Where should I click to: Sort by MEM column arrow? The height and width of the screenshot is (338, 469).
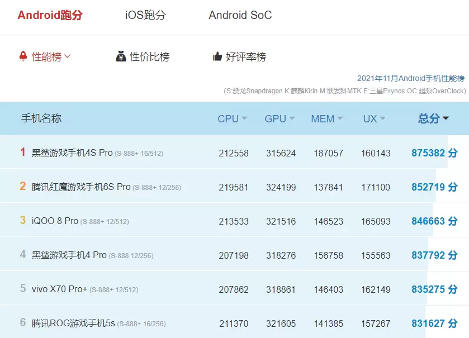[x=340, y=119]
